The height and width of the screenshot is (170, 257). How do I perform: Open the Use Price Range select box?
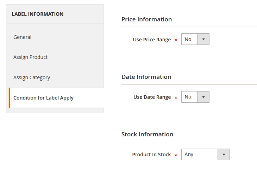190,39
